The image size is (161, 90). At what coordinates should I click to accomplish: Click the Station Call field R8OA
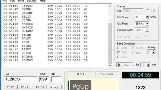coord(133,11)
